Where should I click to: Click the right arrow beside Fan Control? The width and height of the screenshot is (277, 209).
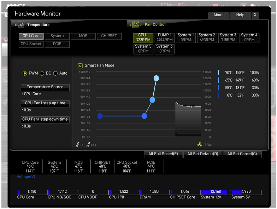click(141, 25)
